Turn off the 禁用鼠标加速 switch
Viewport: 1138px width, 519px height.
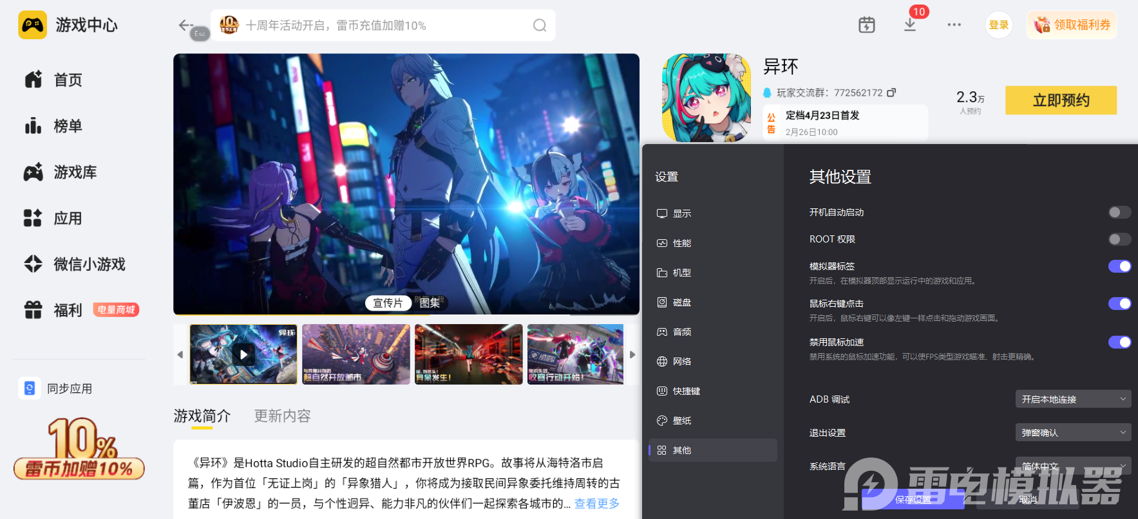pos(1119,342)
